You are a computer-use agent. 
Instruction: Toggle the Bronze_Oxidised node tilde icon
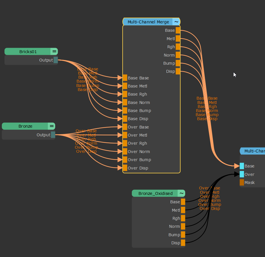[x=181, y=193]
